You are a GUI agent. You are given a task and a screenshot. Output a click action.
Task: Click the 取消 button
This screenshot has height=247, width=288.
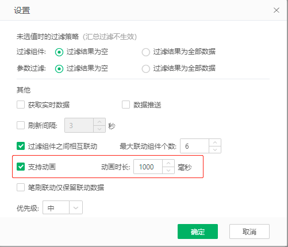pyautogui.click(x=249, y=231)
